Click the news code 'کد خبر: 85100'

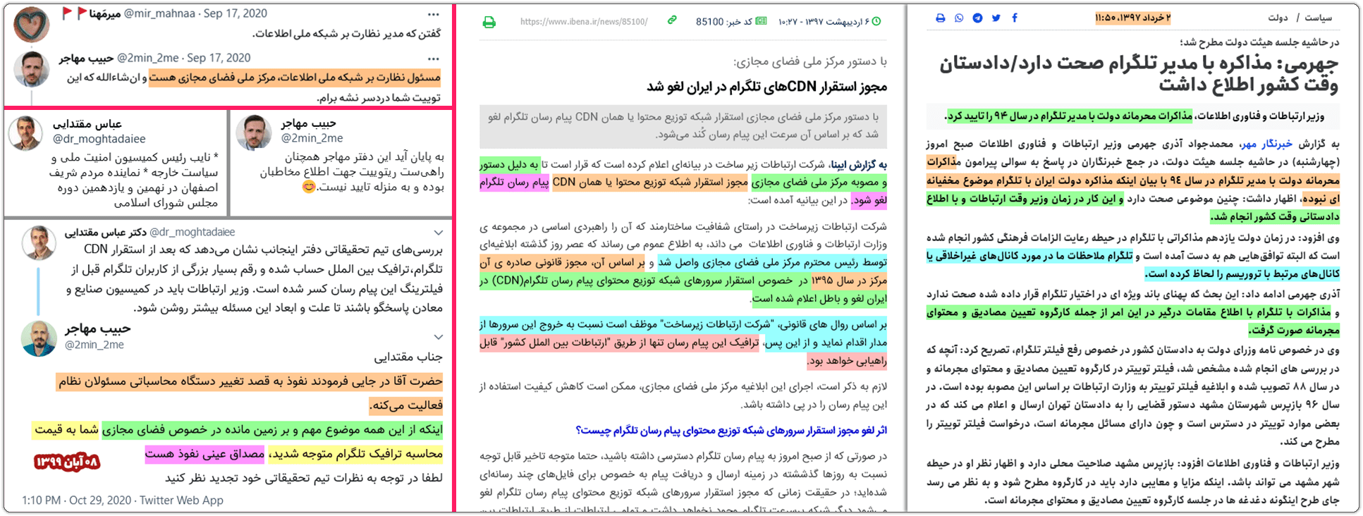coord(724,22)
